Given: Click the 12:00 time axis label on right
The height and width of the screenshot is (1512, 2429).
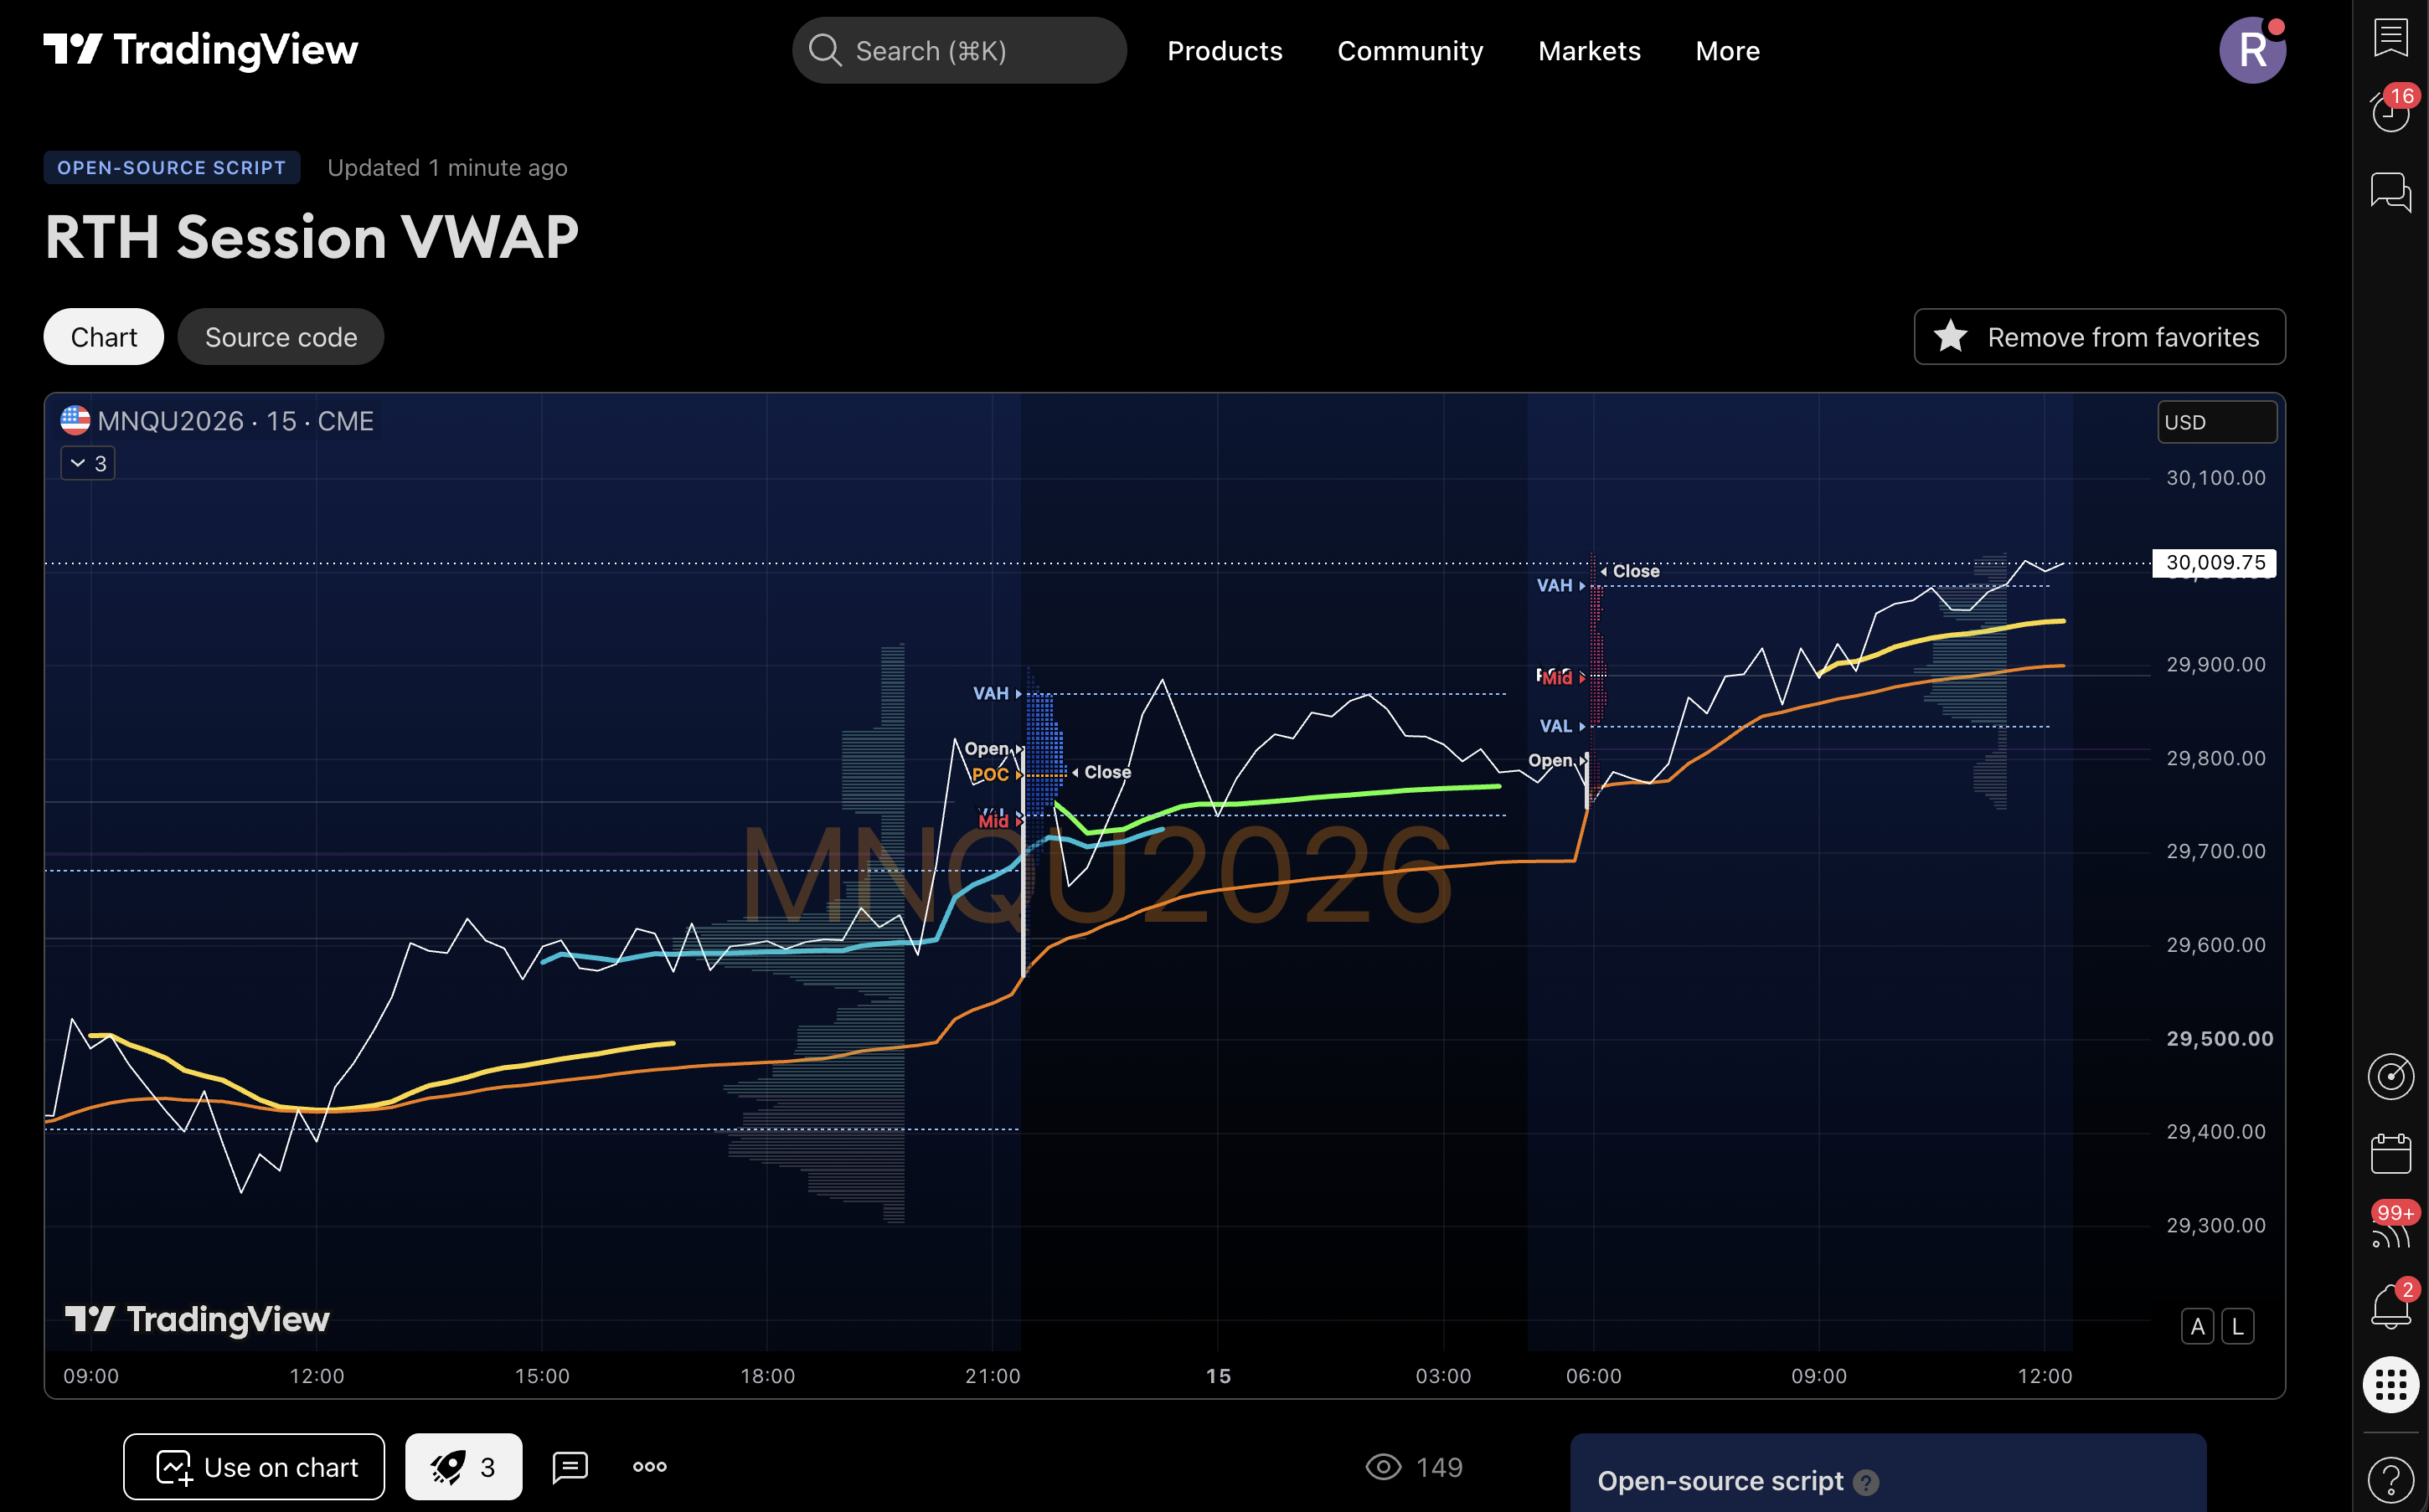Looking at the screenshot, I should coord(2044,1376).
